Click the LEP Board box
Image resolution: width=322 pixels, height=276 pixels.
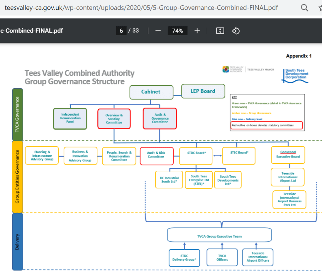pos(203,91)
